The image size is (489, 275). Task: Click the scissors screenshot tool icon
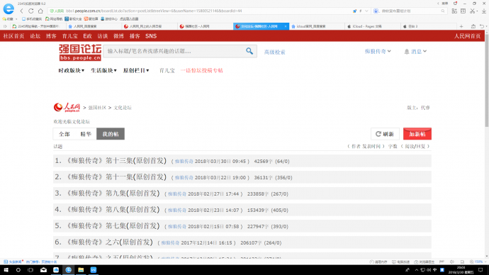(472, 11)
